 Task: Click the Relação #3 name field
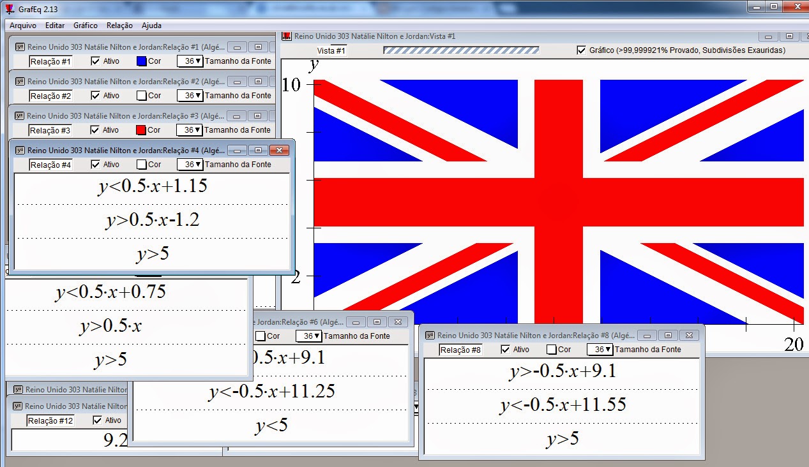click(x=50, y=130)
